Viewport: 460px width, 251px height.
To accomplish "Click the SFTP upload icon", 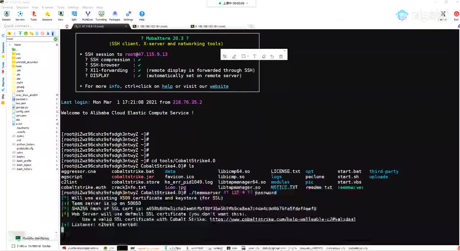I will click(20, 33).
